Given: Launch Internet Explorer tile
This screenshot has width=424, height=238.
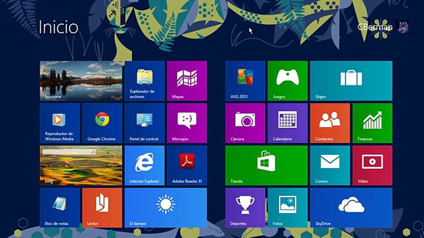Looking at the screenshot, I should [144, 165].
